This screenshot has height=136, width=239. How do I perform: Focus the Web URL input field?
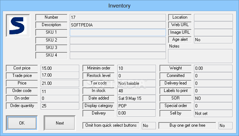pos(213,25)
